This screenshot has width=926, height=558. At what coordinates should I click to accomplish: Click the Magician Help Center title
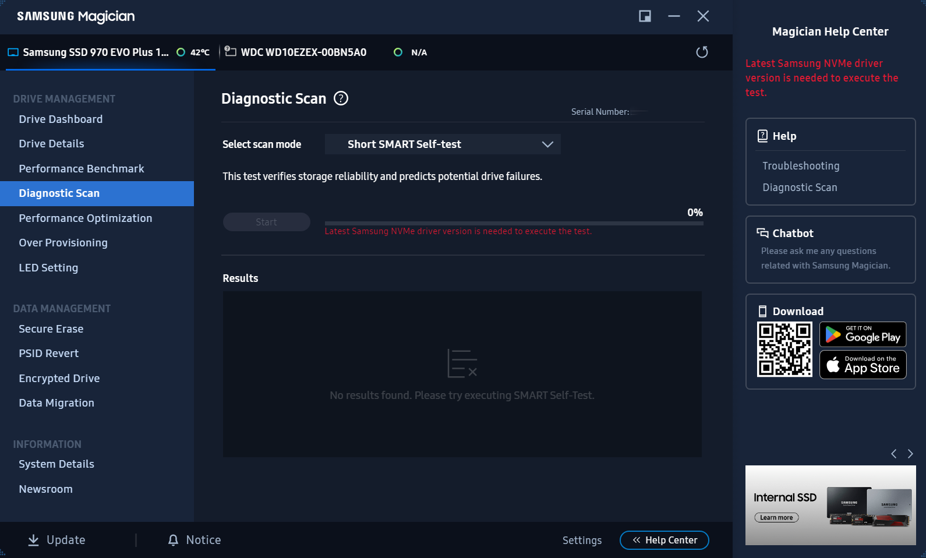pos(830,31)
